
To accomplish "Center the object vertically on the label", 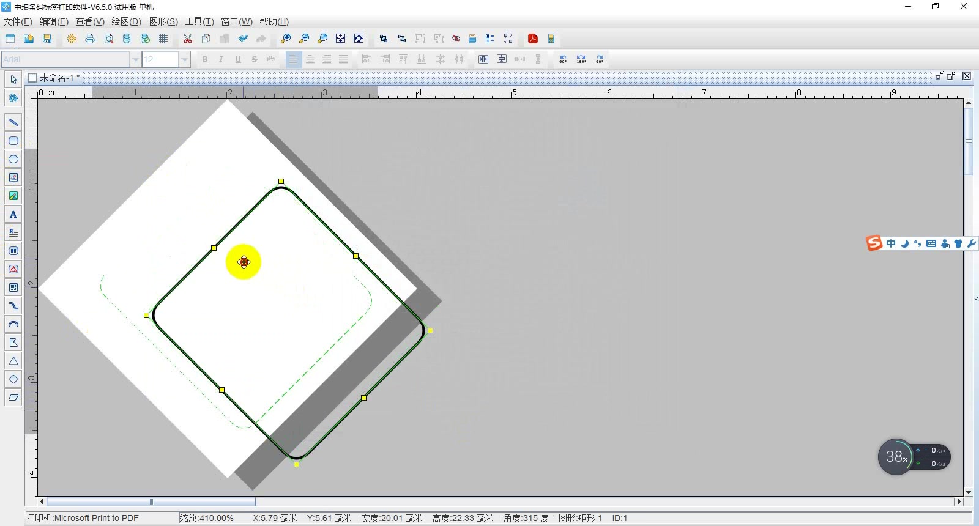I will tap(502, 59).
